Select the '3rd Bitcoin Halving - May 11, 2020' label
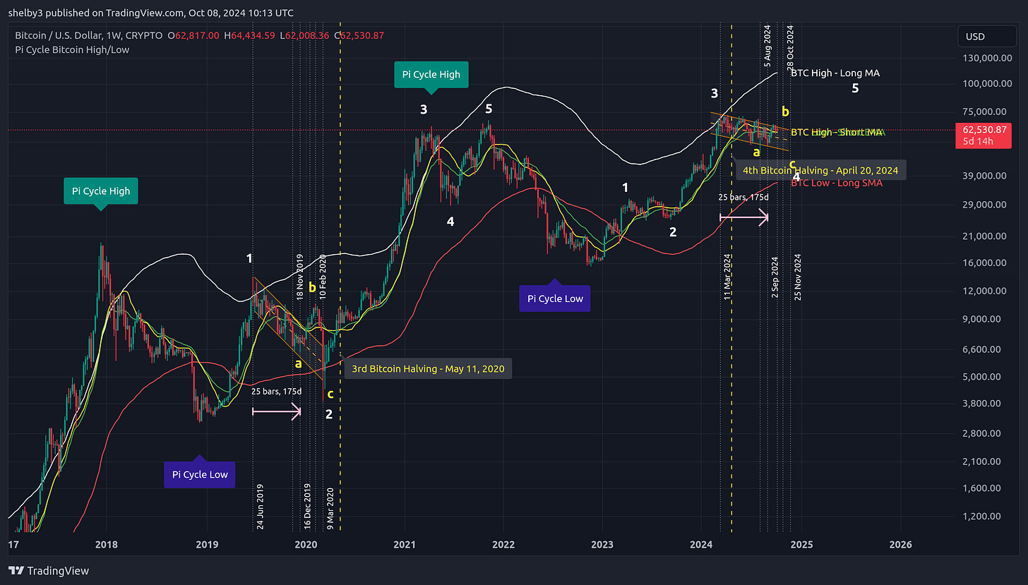The height and width of the screenshot is (585, 1028). [428, 368]
